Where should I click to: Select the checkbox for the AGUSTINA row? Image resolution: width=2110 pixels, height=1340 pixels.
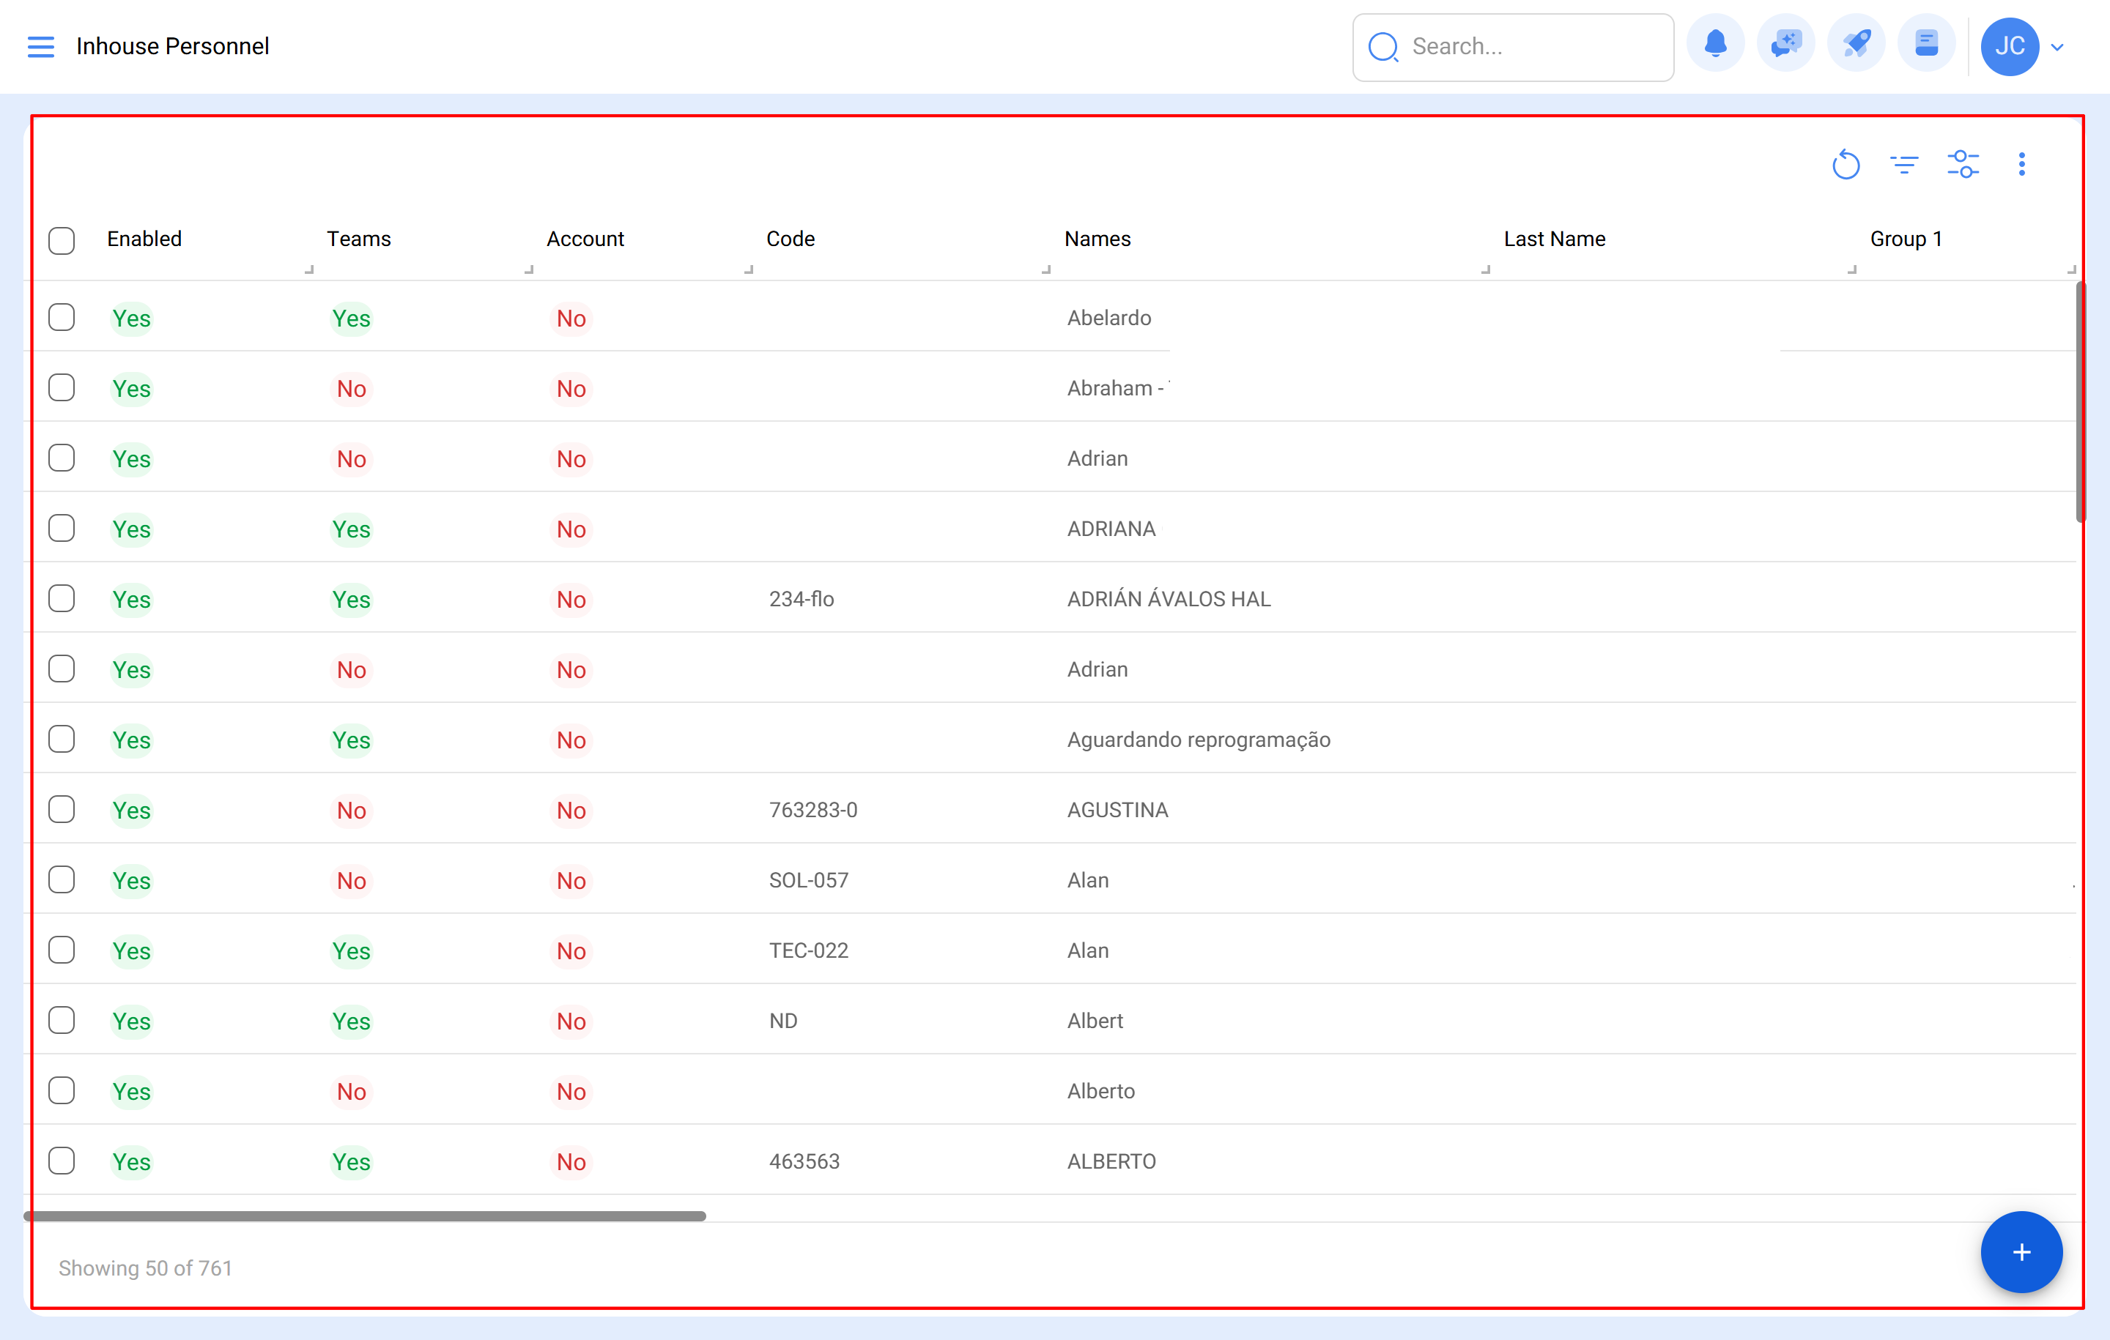[62, 809]
